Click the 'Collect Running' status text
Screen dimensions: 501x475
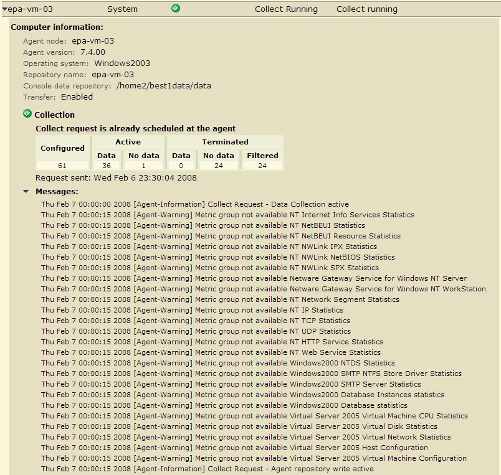pos(286,9)
